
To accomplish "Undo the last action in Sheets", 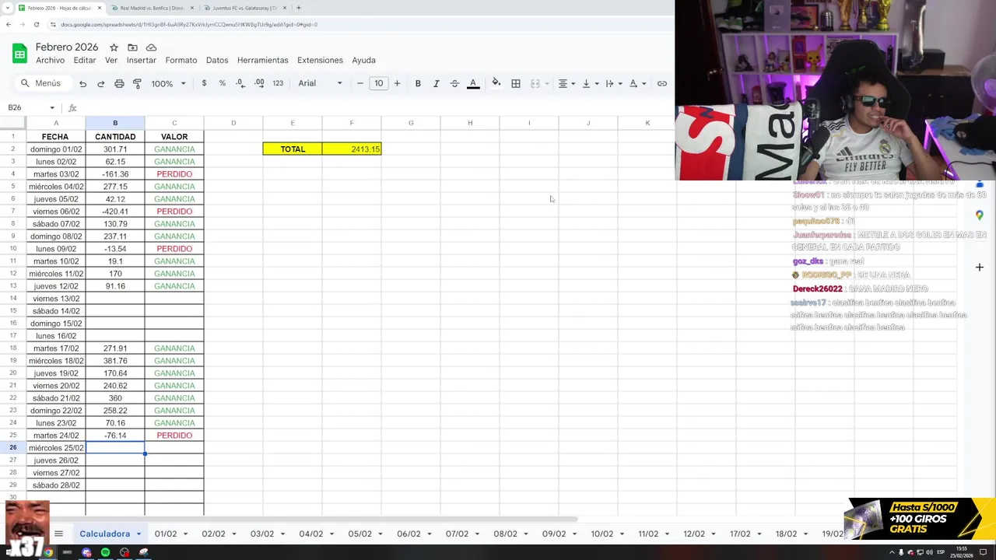I will click(x=82, y=83).
